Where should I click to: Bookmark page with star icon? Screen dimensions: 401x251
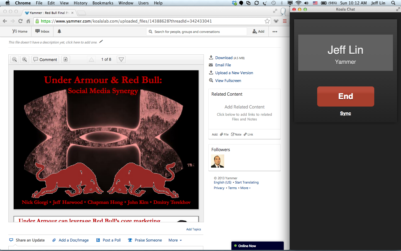click(x=267, y=21)
